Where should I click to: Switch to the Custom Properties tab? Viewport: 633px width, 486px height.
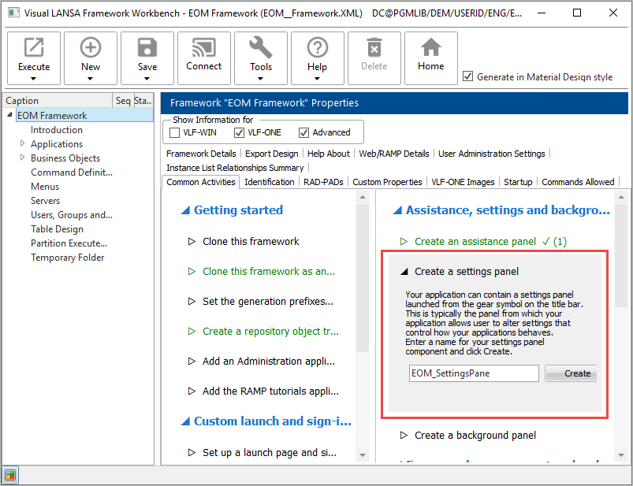point(387,182)
